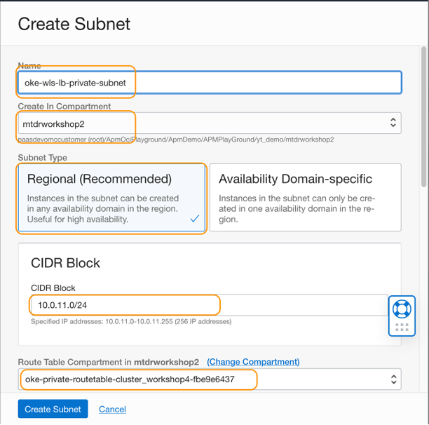Click the Change Compartment link
Viewport: 429px width, 425px height.
coord(253,362)
